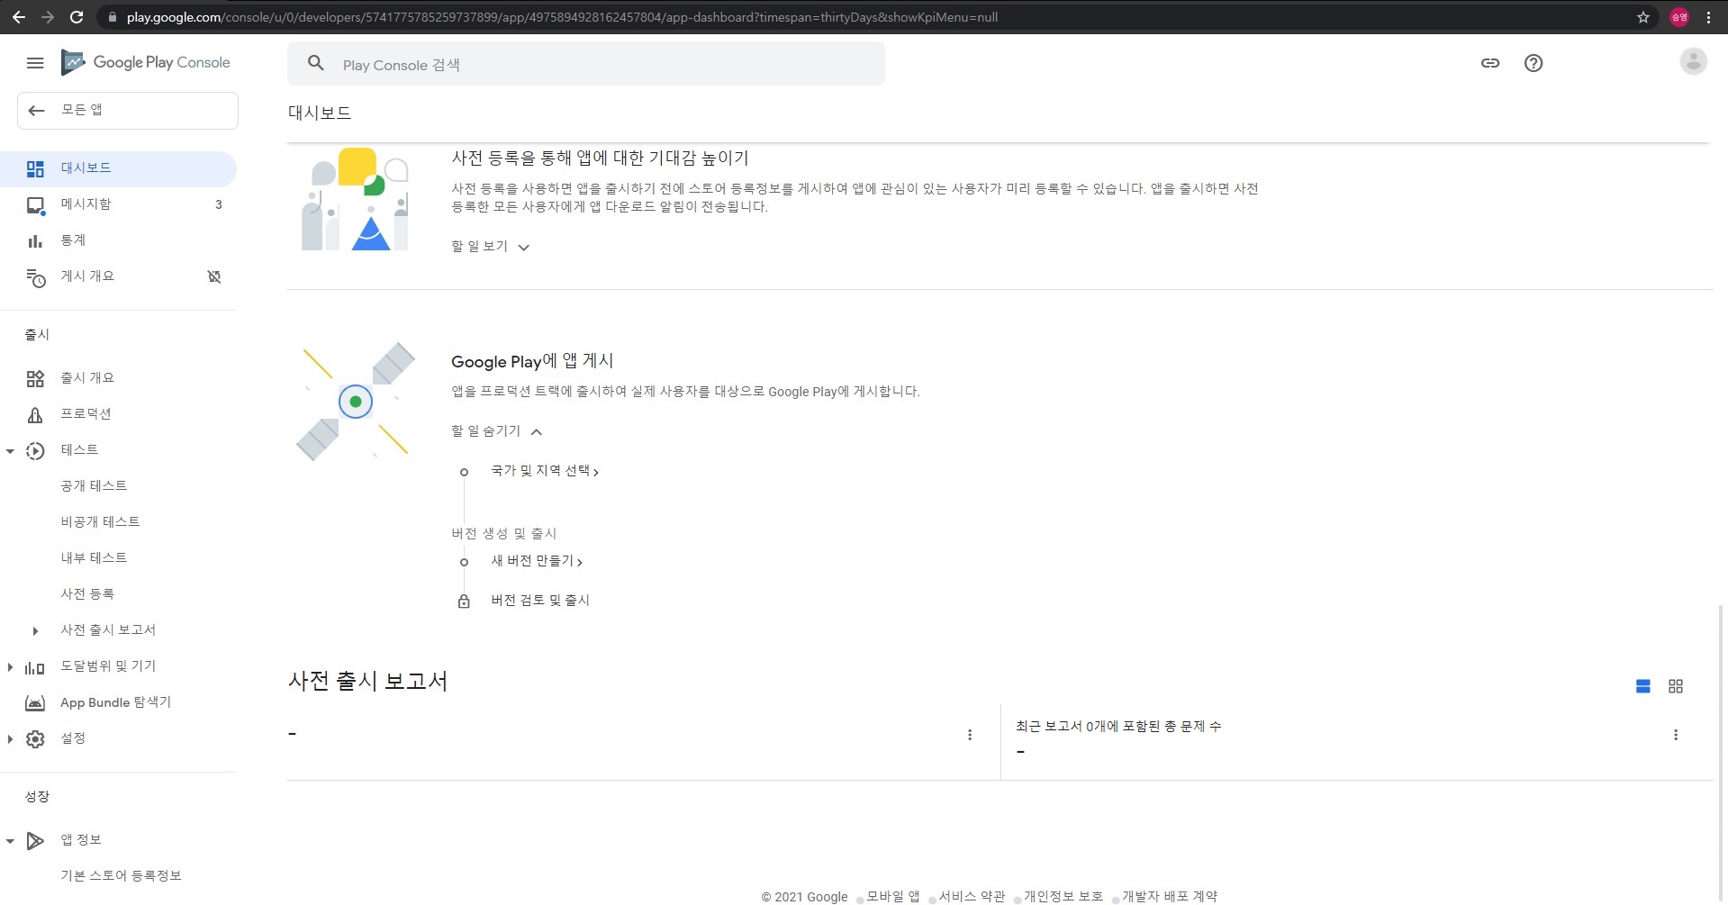
Task: Open more options for 총 문제 수 card
Action: click(x=1676, y=735)
